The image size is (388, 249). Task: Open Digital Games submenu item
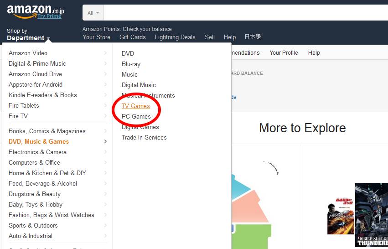coord(140,127)
